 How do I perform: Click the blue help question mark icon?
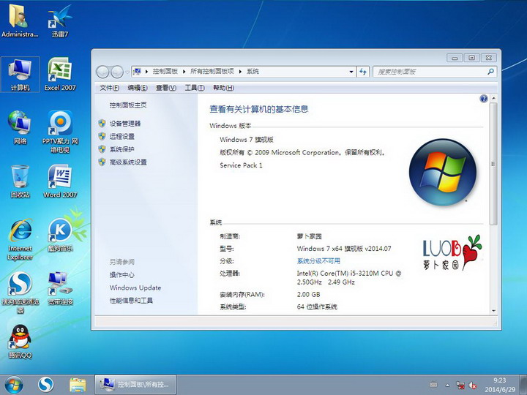tap(484, 98)
